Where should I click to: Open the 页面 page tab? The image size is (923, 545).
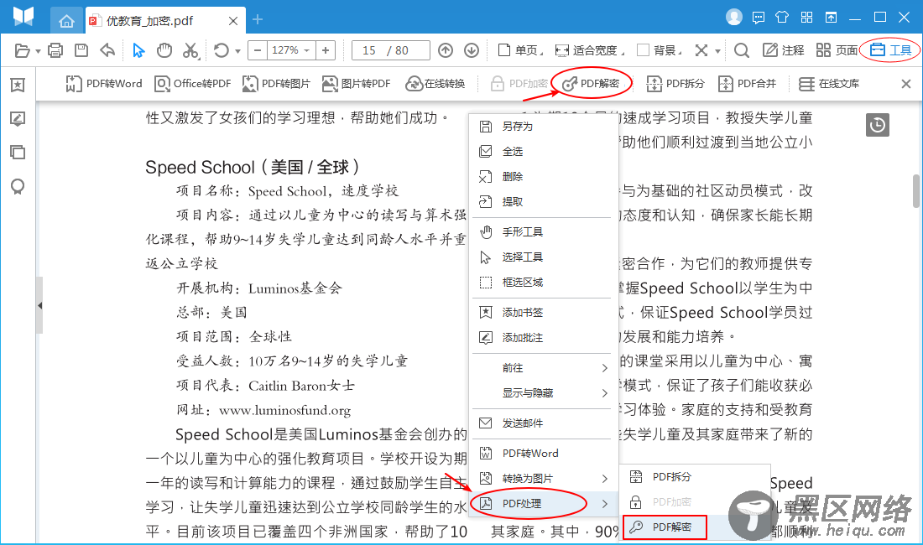pos(837,50)
